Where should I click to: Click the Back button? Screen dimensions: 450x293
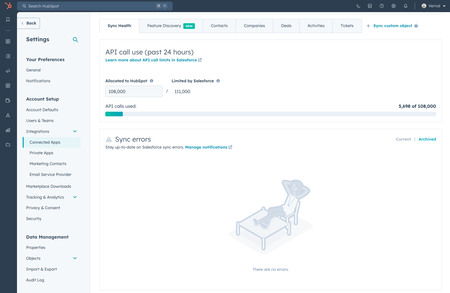pyautogui.click(x=29, y=23)
